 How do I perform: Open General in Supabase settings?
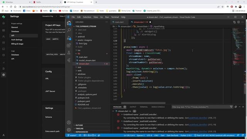click(x=15, y=27)
